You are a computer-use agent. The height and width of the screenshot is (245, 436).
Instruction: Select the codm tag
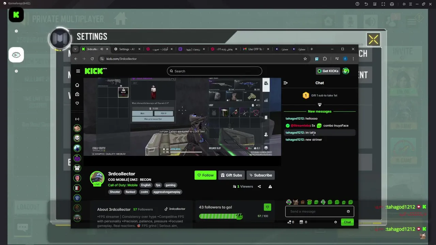[144, 192]
